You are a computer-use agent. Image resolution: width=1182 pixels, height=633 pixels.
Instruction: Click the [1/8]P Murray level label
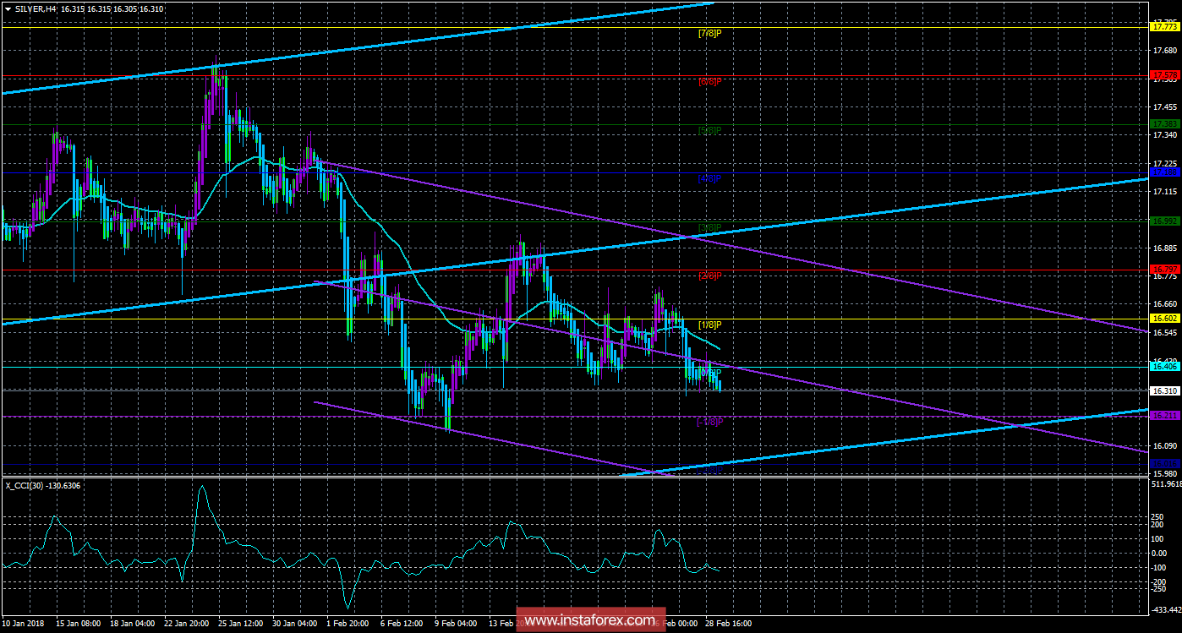tap(709, 325)
